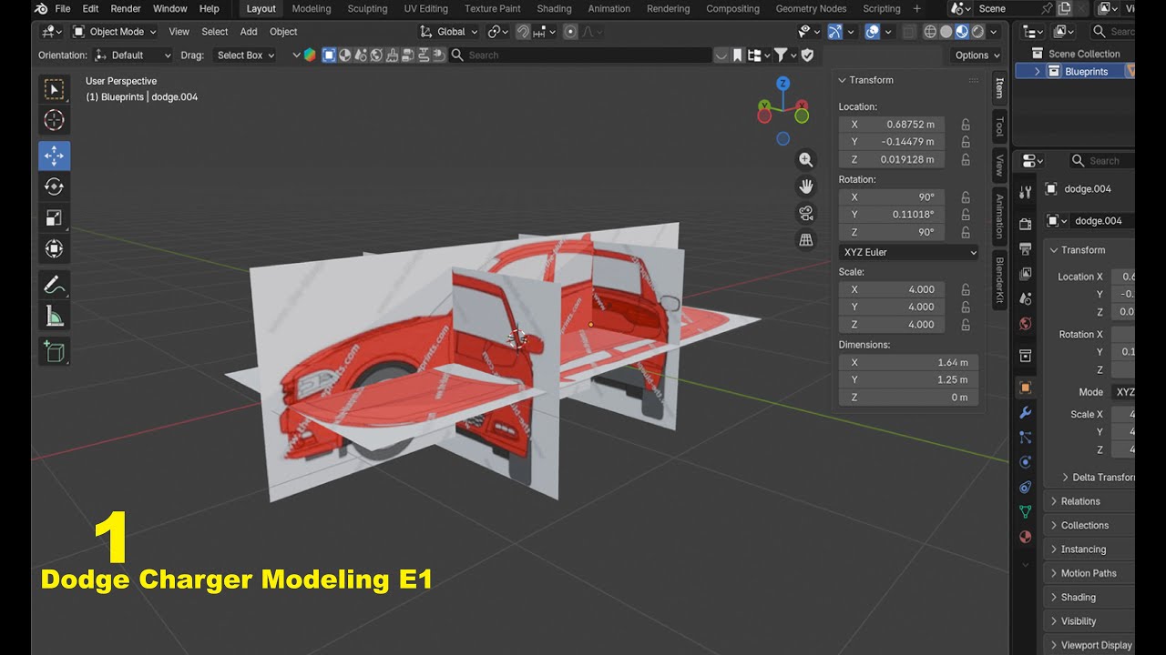This screenshot has width=1166, height=655.
Task: Select the Annotate tool
Action: click(54, 285)
